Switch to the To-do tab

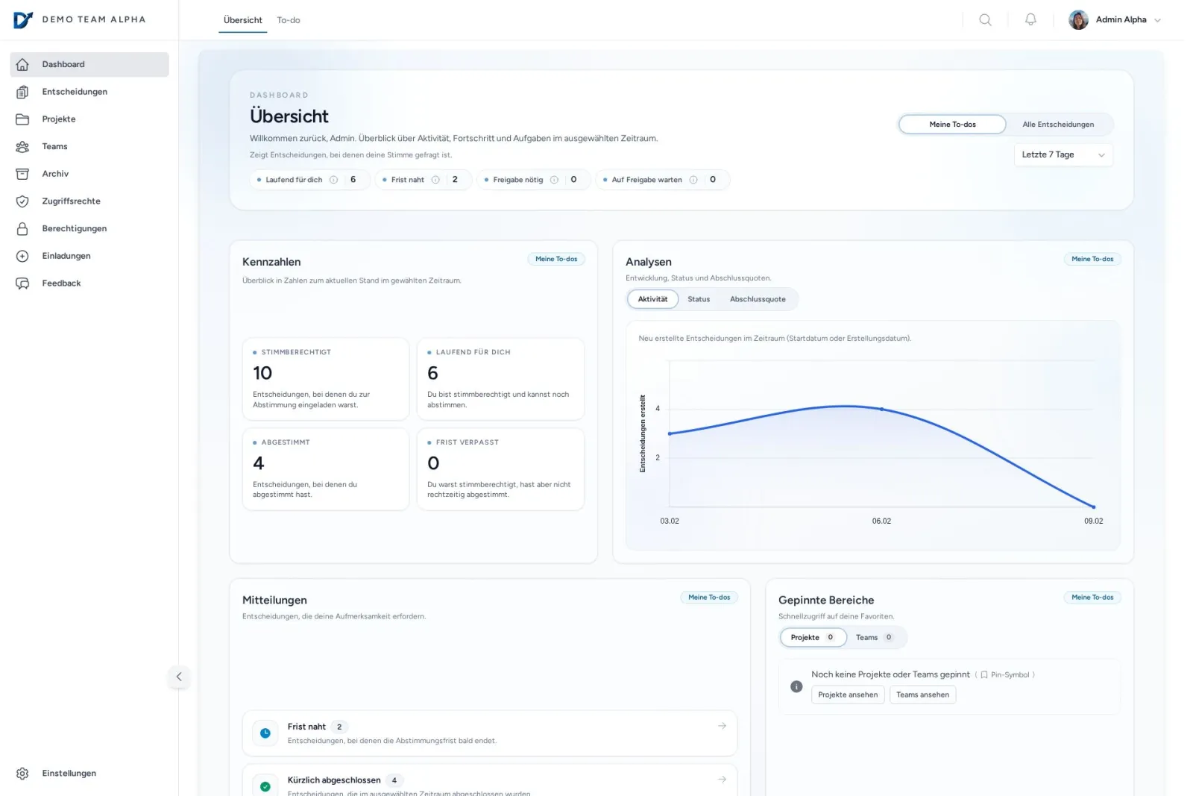pos(289,20)
